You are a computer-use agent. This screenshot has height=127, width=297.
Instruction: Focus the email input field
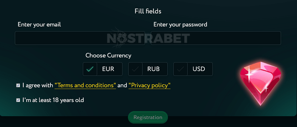coord(80,38)
